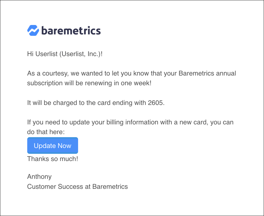Click the billing information update sentence
Viewport: 264px width, 216px height.
tap(125, 127)
